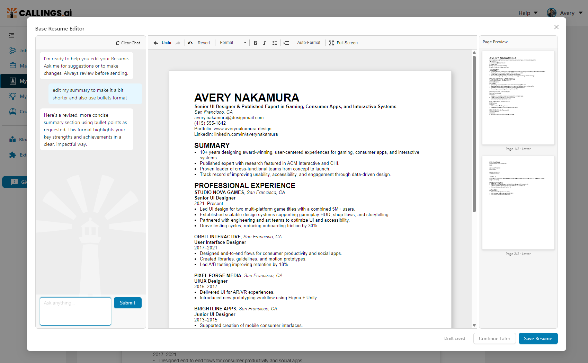
Task: Expand the Help dropdown
Action: (x=528, y=13)
